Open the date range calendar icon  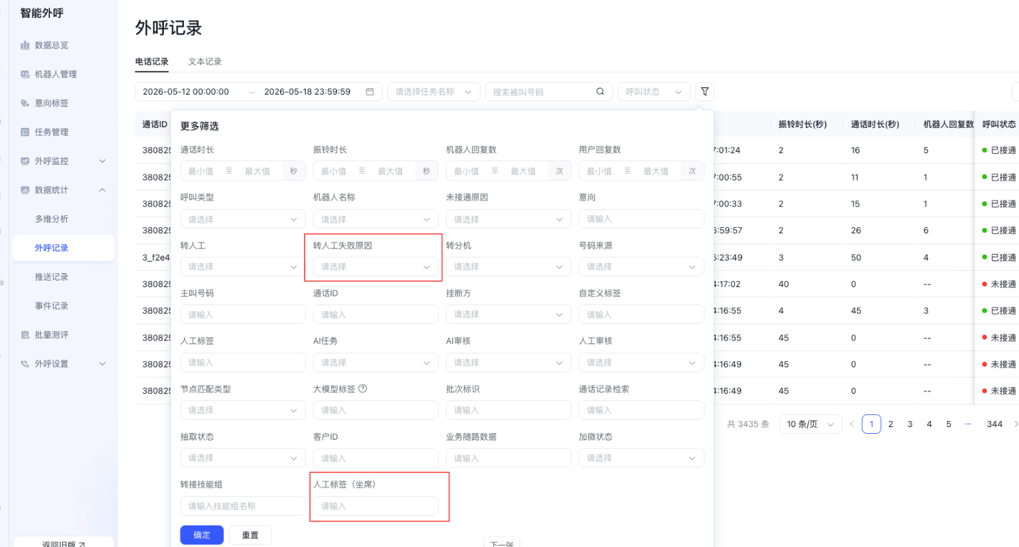370,92
